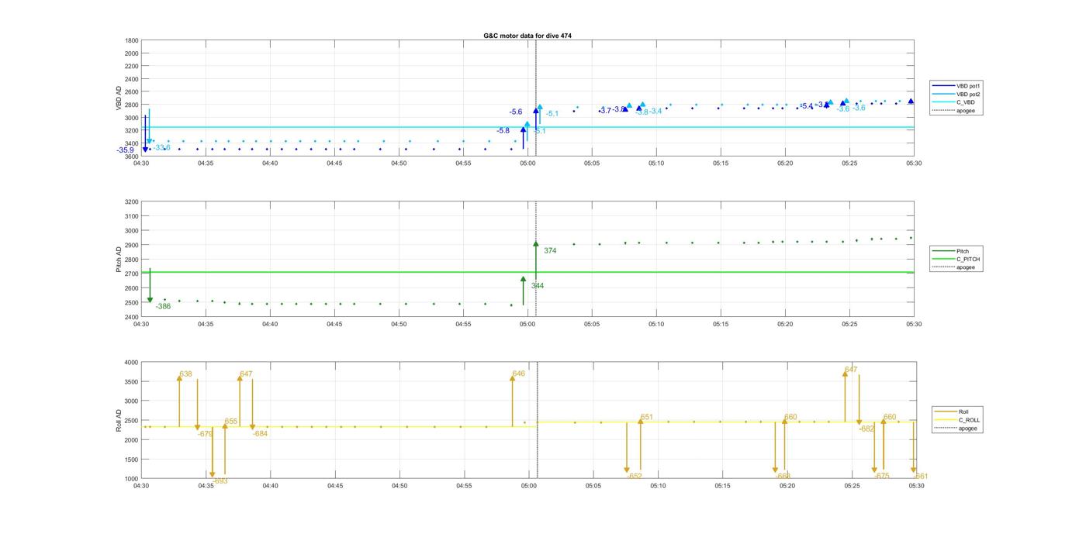Screen dimensions: 1086x537
Task: Click the '-35.9' VBD data label
Action: pyautogui.click(x=126, y=150)
